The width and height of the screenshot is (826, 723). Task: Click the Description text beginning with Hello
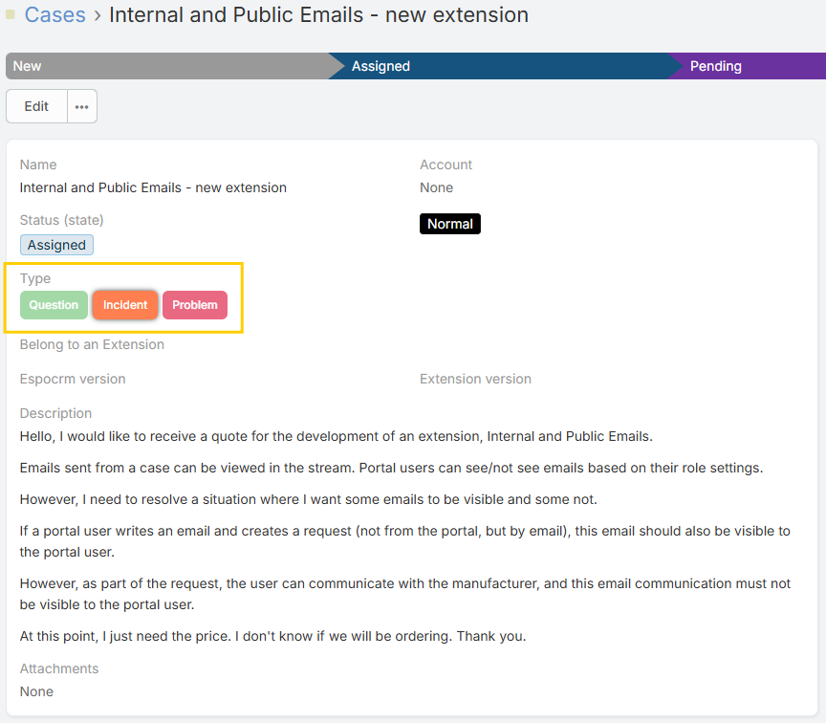point(336,436)
